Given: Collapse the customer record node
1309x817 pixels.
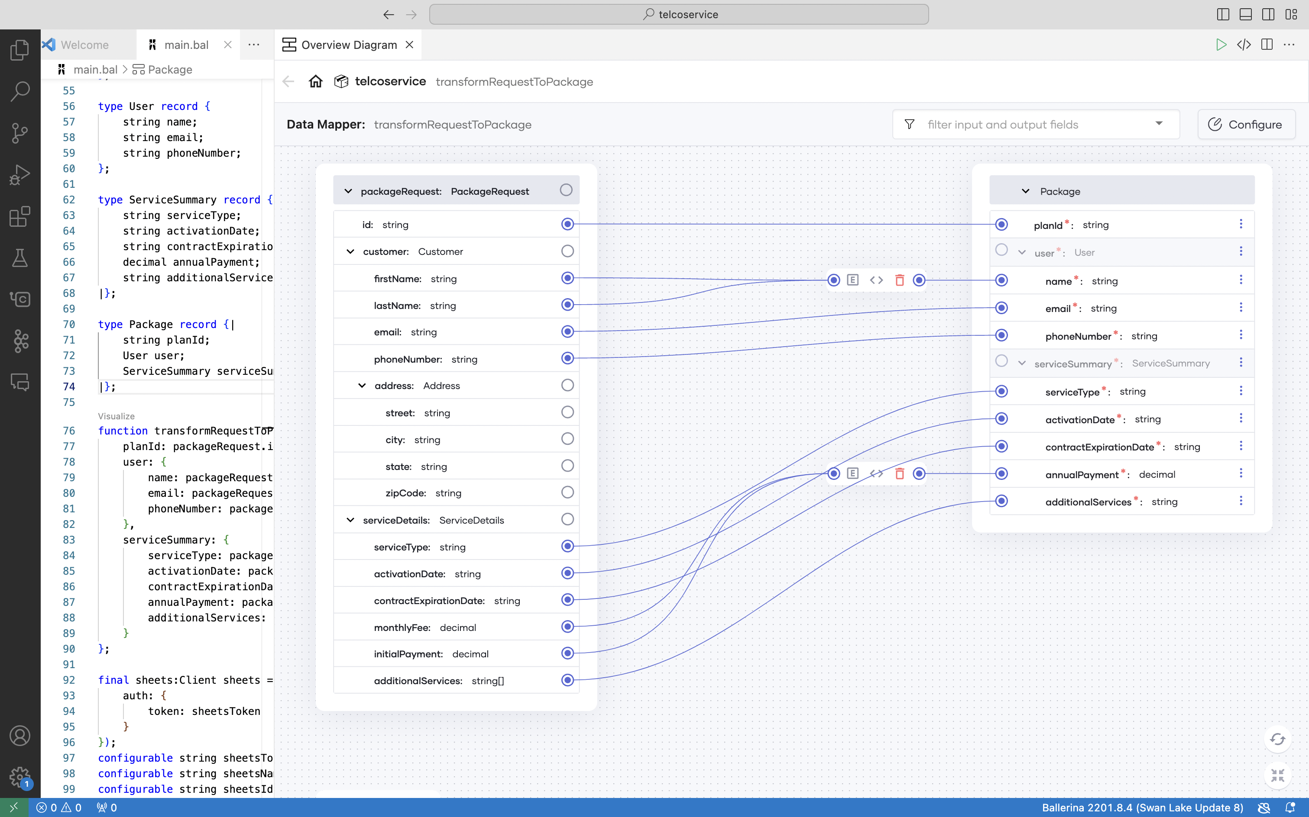Looking at the screenshot, I should [350, 251].
